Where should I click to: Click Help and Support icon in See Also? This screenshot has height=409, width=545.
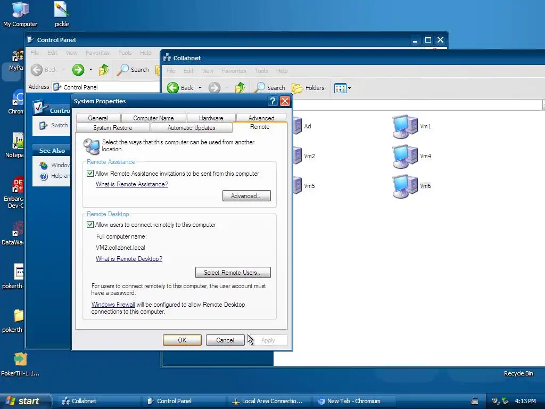tap(44, 176)
